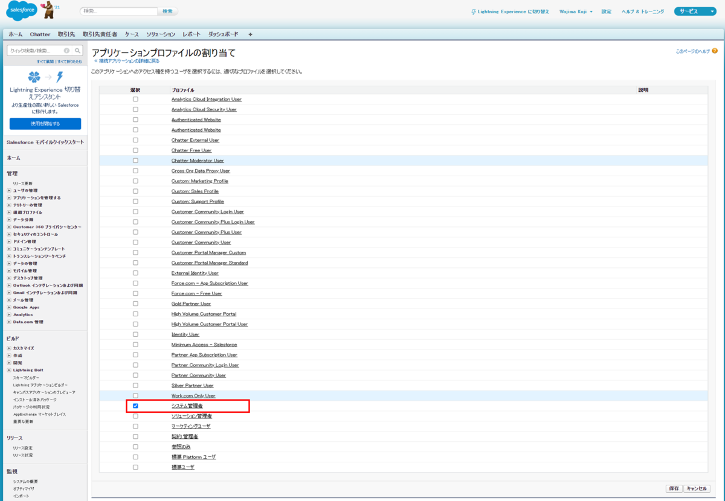Open システムの概要 in sidebar
Screen dimensions: 725x501
tap(25, 481)
